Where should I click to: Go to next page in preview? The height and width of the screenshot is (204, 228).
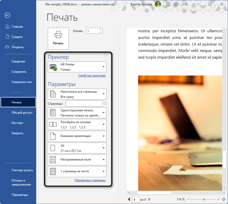click(x=149, y=199)
